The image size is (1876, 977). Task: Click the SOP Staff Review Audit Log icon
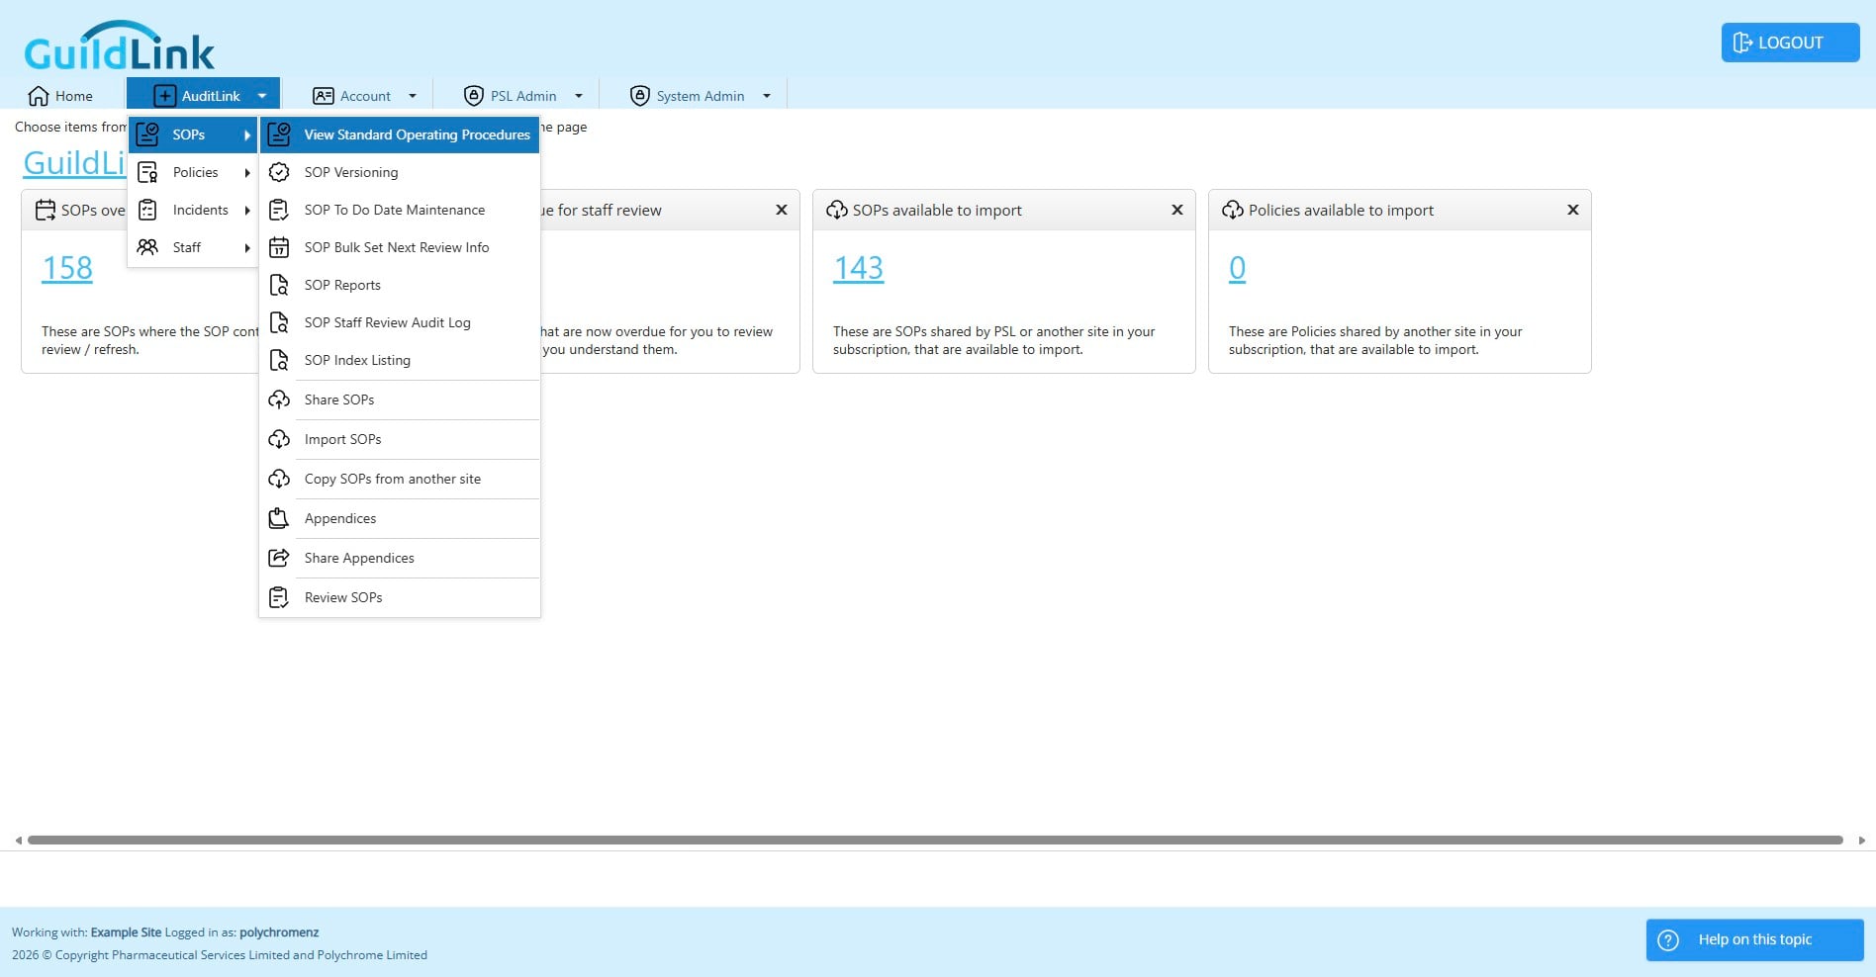pos(279,322)
